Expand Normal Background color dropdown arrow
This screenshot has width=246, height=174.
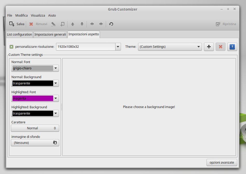(56, 83)
